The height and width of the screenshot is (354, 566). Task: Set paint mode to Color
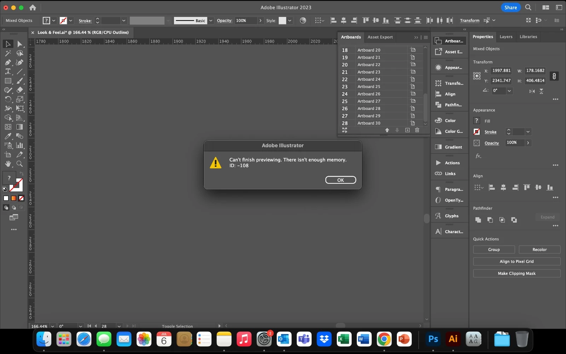click(6, 198)
